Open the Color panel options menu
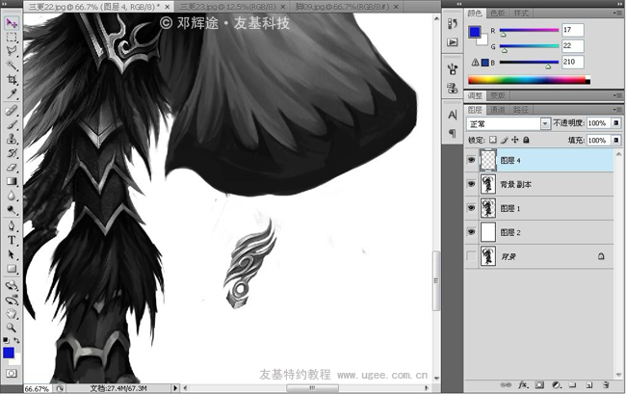Viewport: 626px width, 394px height. tap(617, 13)
